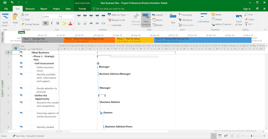Image resolution: width=268 pixels, height=139 pixels.
Task: Click the Cut scissors icon
Action: pos(23,15)
